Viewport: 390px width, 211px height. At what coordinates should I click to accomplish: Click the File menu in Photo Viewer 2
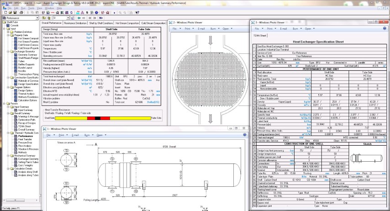[x=174, y=28]
